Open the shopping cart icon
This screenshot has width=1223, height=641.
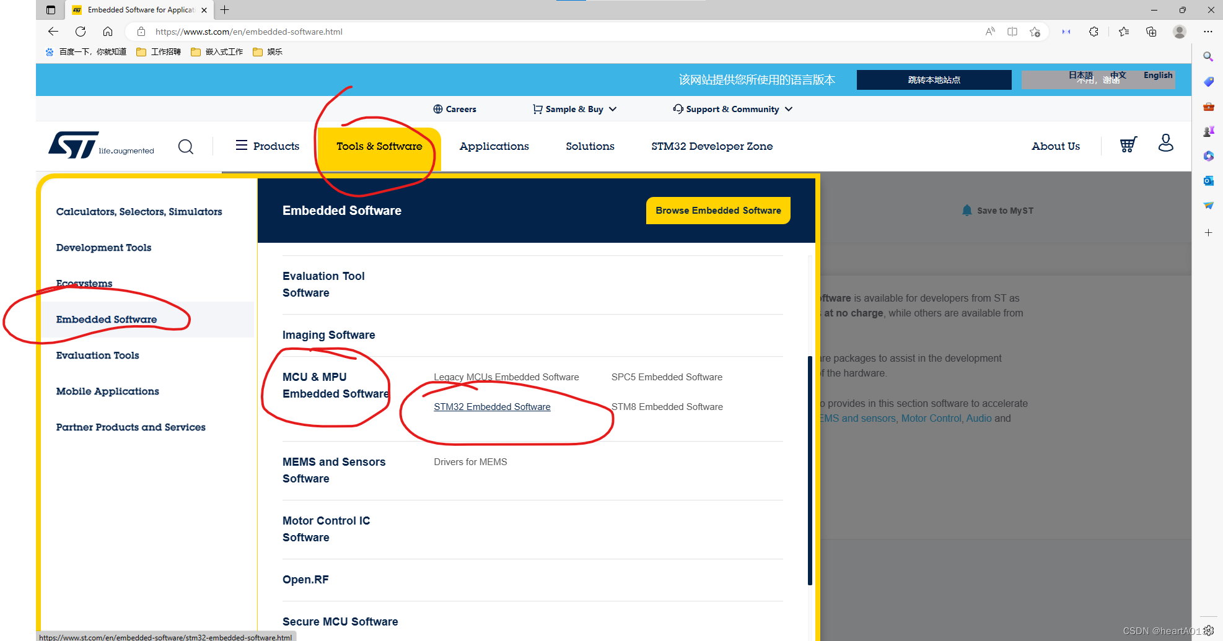pyautogui.click(x=1128, y=144)
